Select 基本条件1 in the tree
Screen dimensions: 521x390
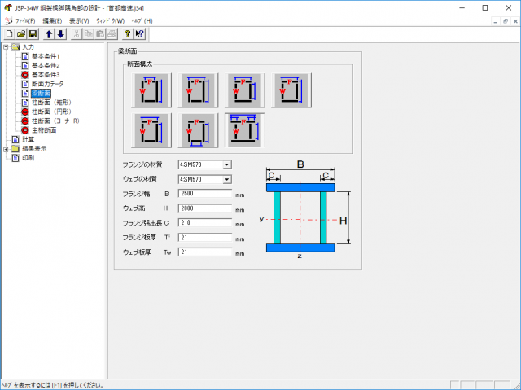tap(46, 56)
